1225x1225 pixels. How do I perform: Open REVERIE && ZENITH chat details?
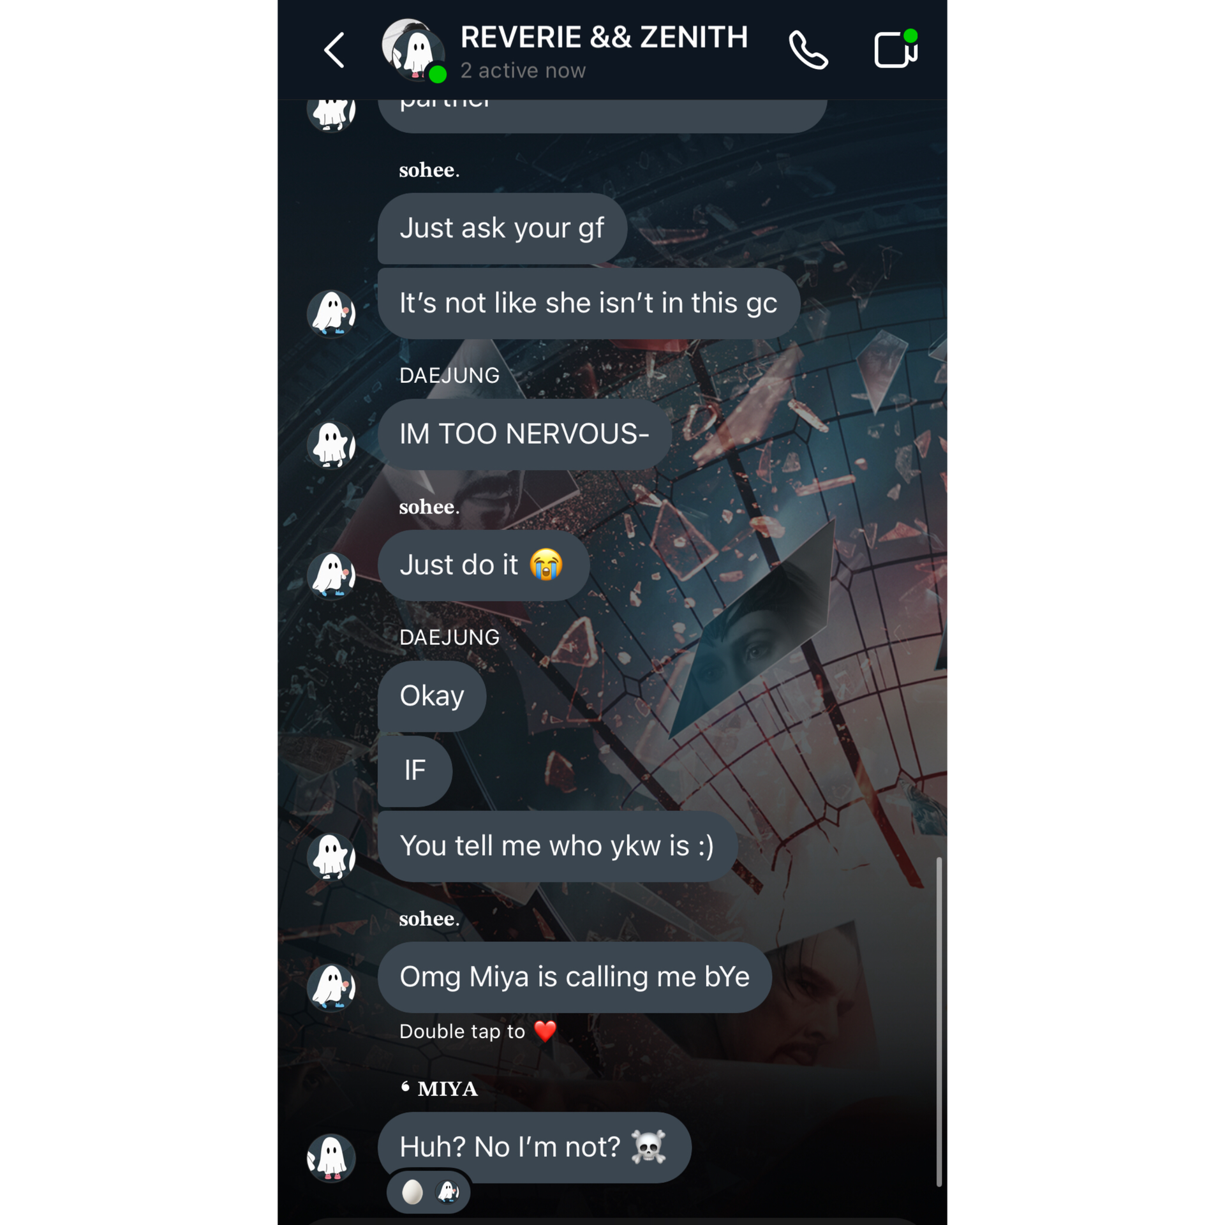point(604,37)
